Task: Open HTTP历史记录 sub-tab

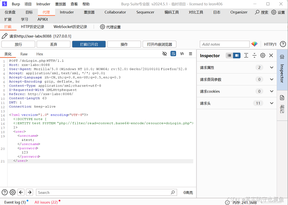Action: 33,27
